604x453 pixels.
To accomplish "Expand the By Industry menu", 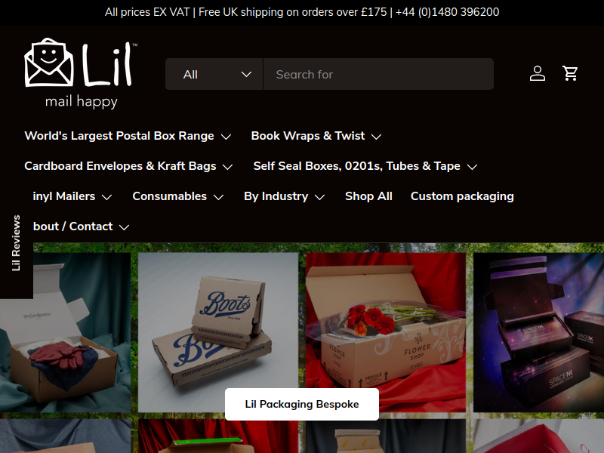I will pos(285,196).
